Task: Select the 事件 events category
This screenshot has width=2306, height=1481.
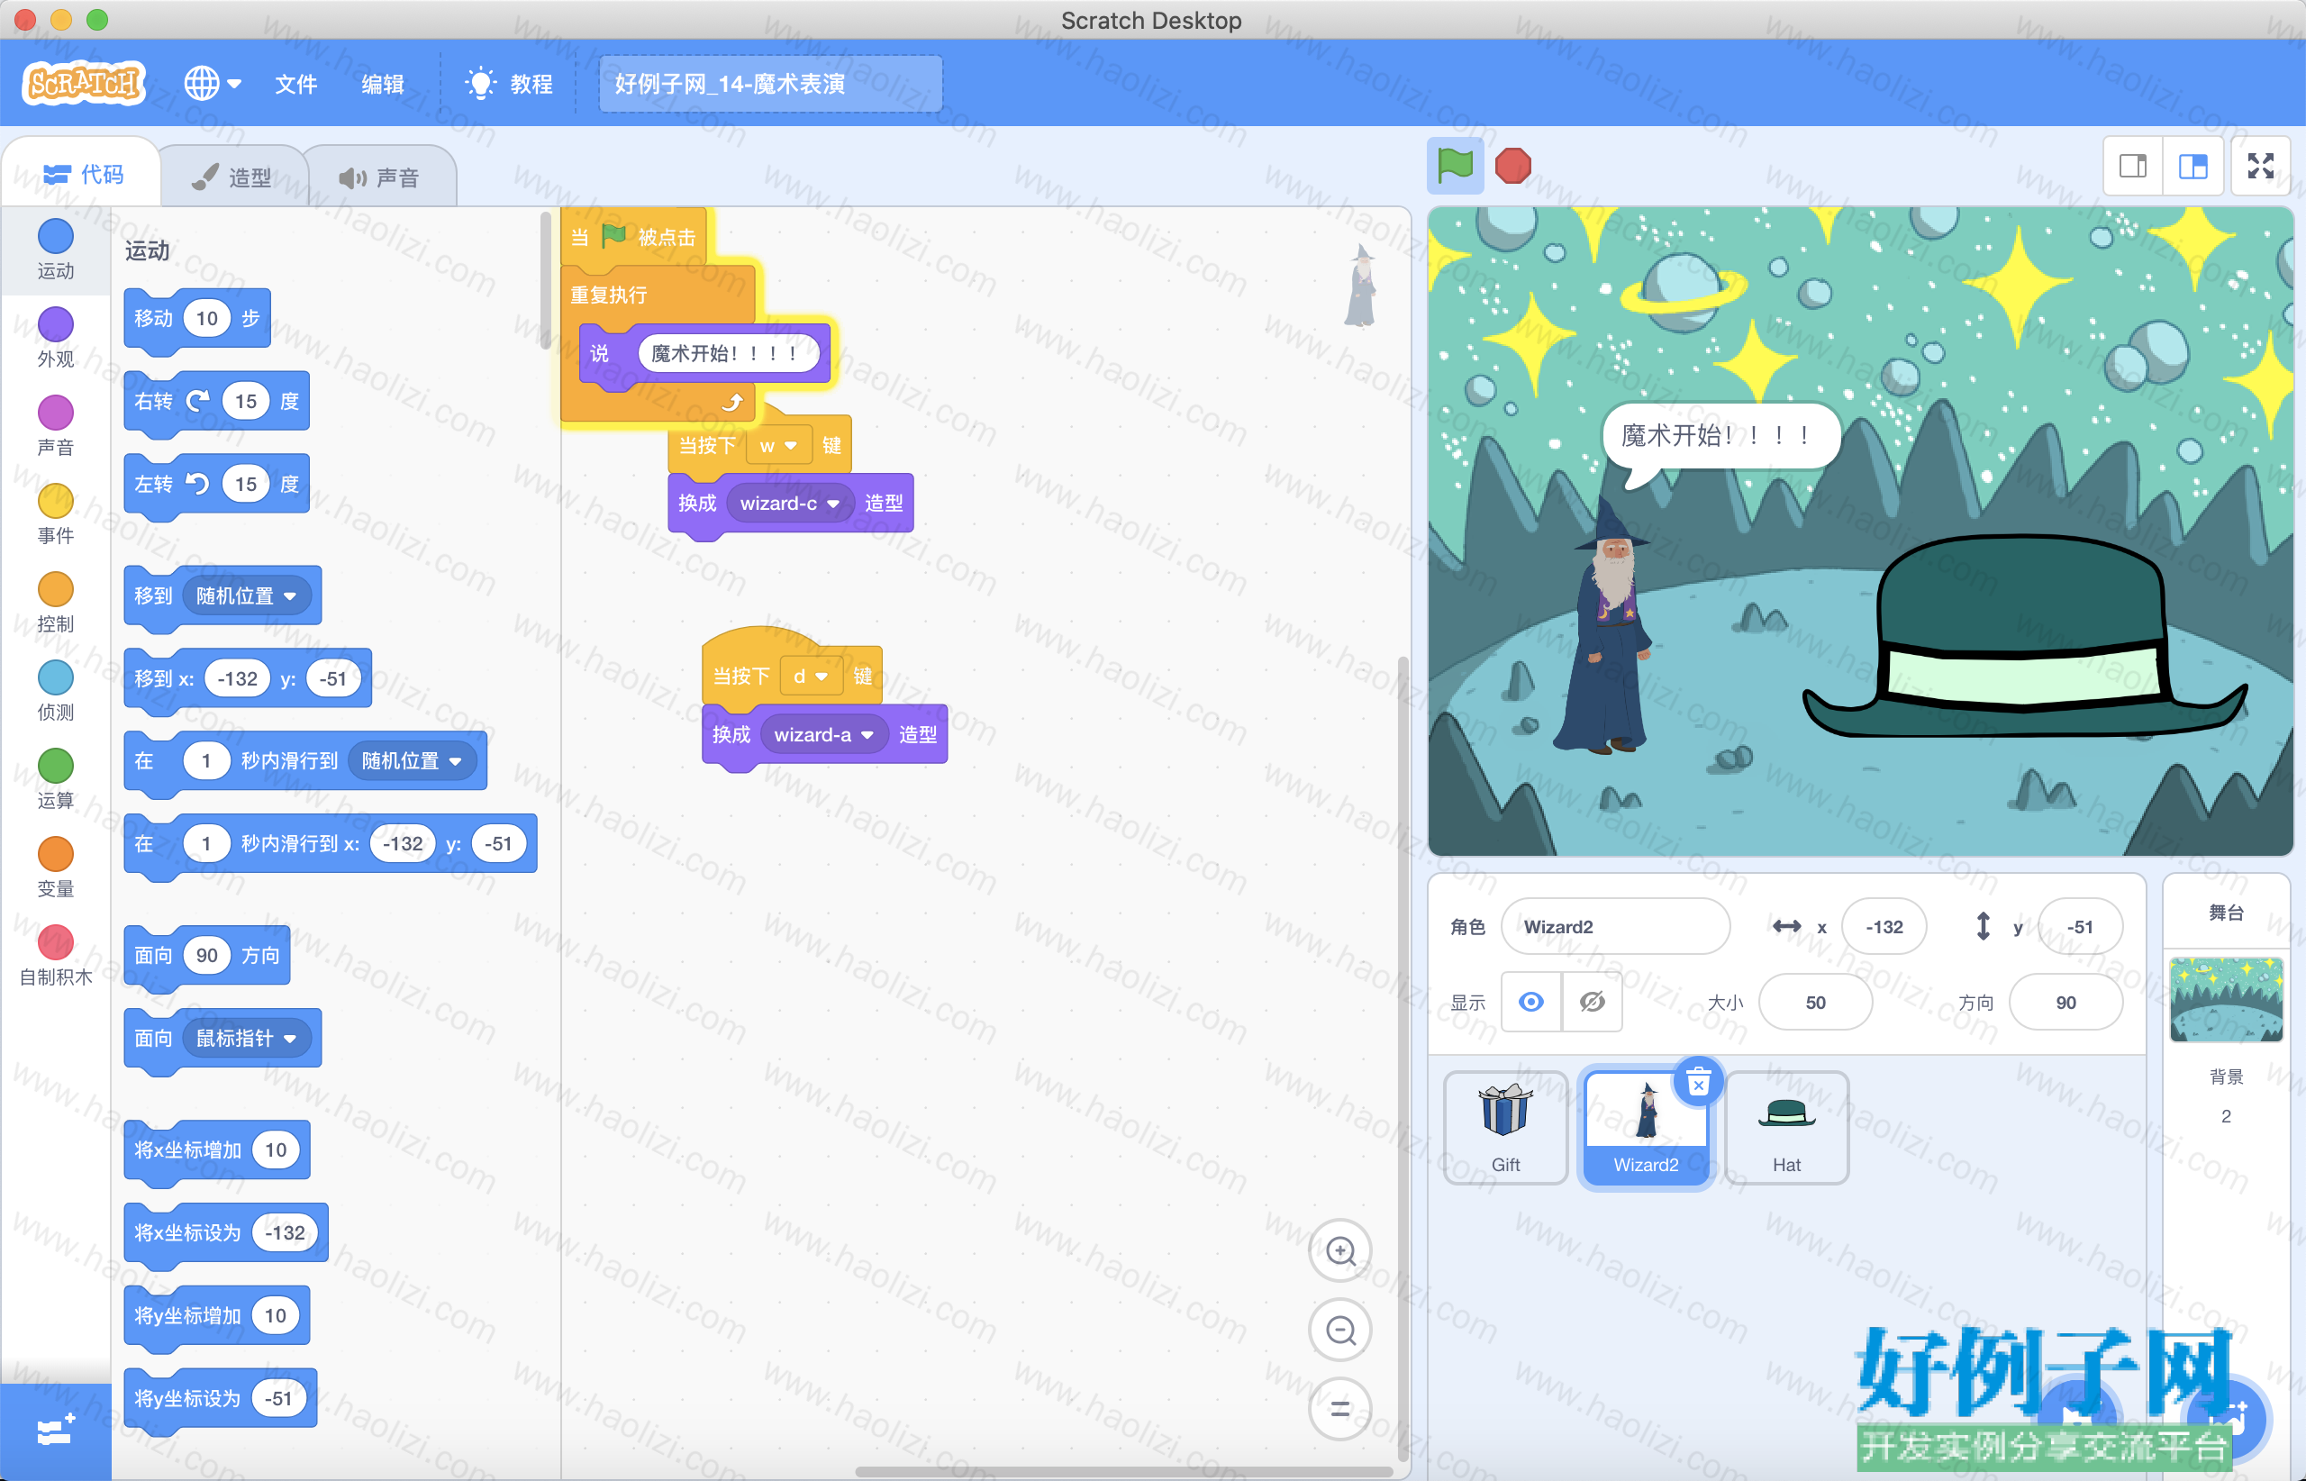Action: pos(56,514)
